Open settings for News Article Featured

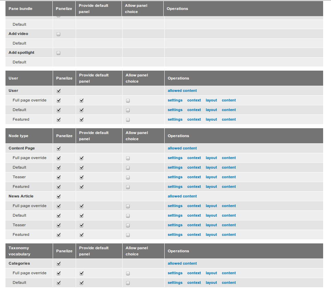coord(175,235)
